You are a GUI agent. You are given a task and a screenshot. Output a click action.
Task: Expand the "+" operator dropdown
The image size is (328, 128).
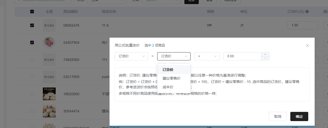pyautogui.click(x=207, y=56)
